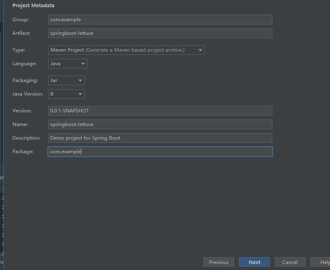330x270 pixels.
Task: Click the Version field with 0.0.1-SNAPSHOT
Action: (160, 111)
